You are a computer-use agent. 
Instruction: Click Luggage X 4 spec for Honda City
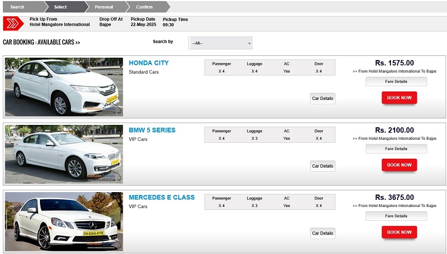pos(254,67)
